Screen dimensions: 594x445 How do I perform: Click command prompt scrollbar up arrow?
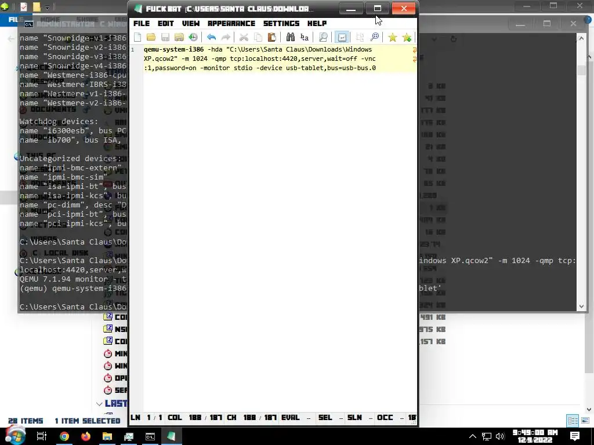pos(581,38)
